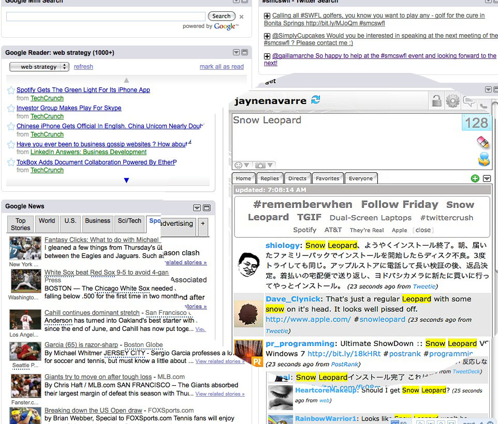Click the eraser icon to clear tweet
This screenshot has width=498, height=424.
[x=483, y=142]
